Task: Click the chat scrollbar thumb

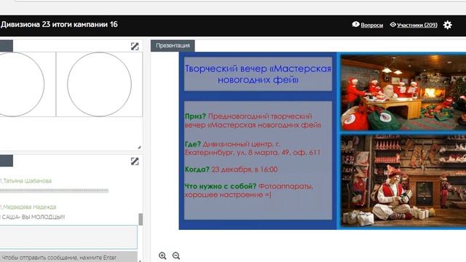Action: (141, 219)
